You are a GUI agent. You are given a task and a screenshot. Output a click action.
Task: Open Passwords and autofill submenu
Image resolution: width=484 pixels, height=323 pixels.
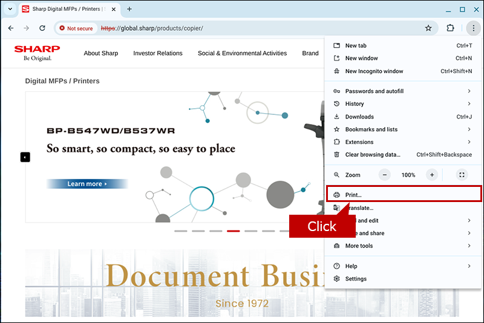coord(403,91)
